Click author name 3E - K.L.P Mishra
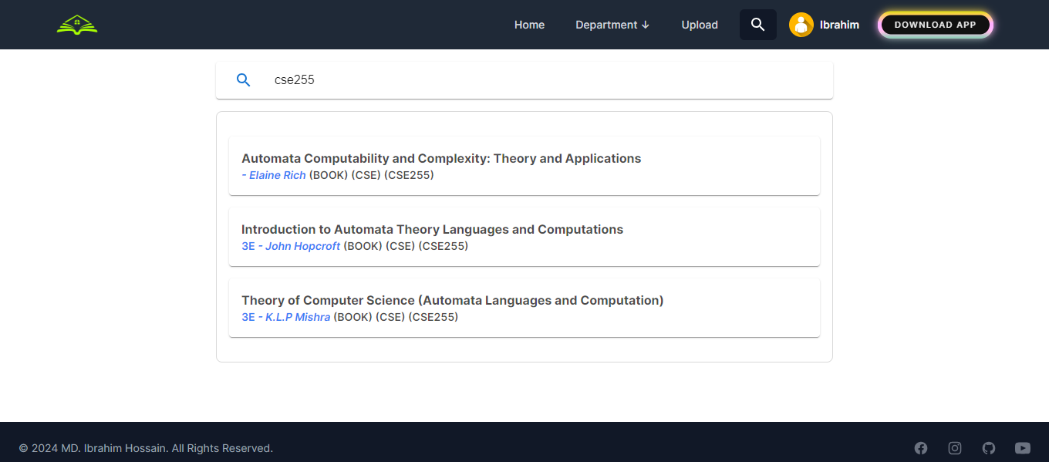Viewport: 1049px width, 462px height. (x=285, y=317)
